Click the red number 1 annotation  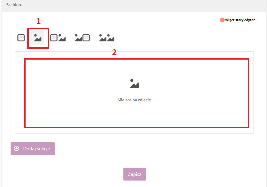coord(38,21)
